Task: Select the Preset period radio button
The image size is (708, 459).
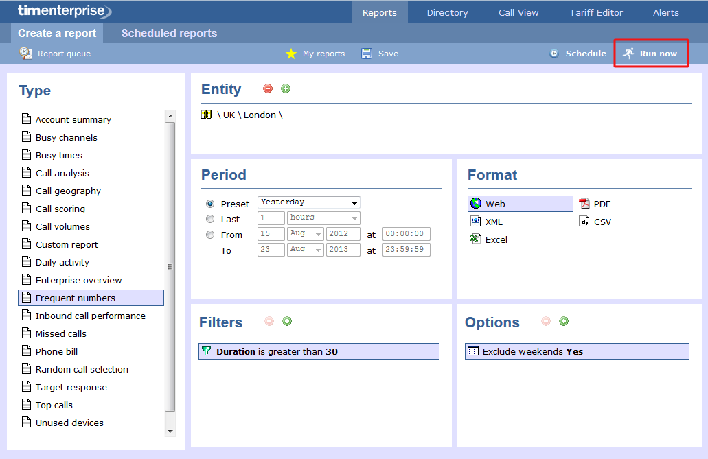Action: point(210,204)
